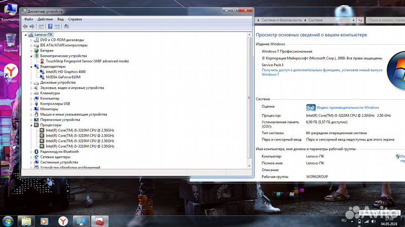
Task: Select the Процессоры category icon
Action: pos(37,125)
